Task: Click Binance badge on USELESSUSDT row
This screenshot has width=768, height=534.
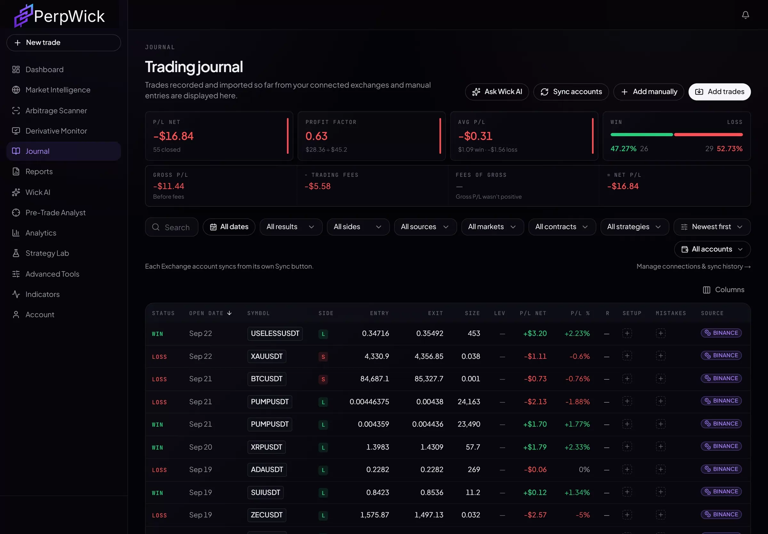Action: coord(721,333)
